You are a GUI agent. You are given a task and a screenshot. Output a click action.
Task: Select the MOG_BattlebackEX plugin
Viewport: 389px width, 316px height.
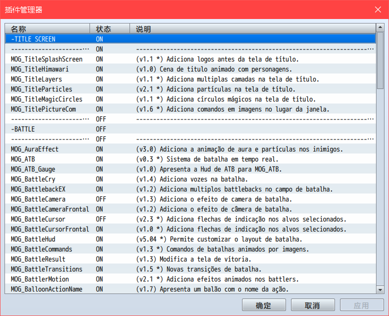click(190, 189)
